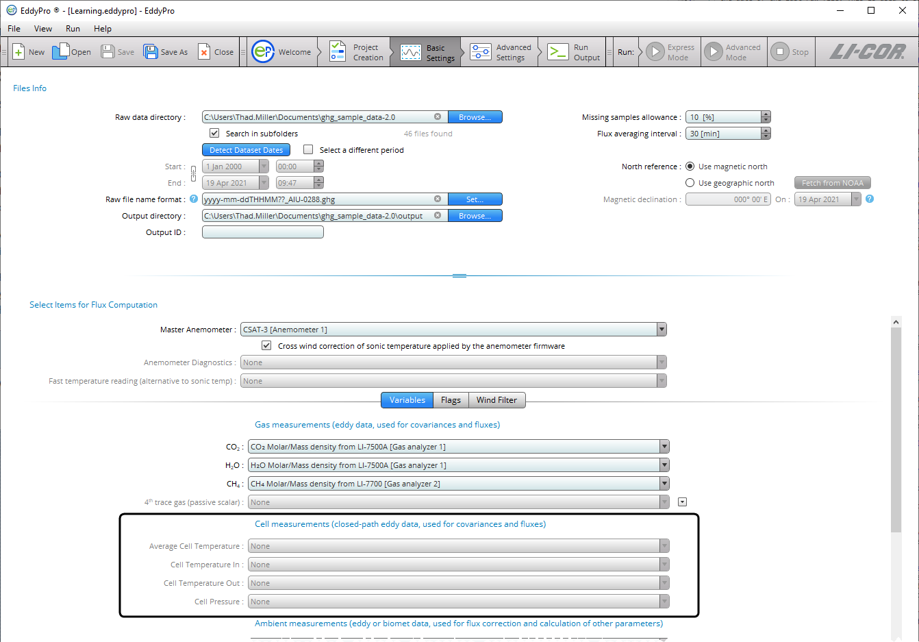The width and height of the screenshot is (919, 642).
Task: Start the run in Express Mode
Action: tap(670, 52)
